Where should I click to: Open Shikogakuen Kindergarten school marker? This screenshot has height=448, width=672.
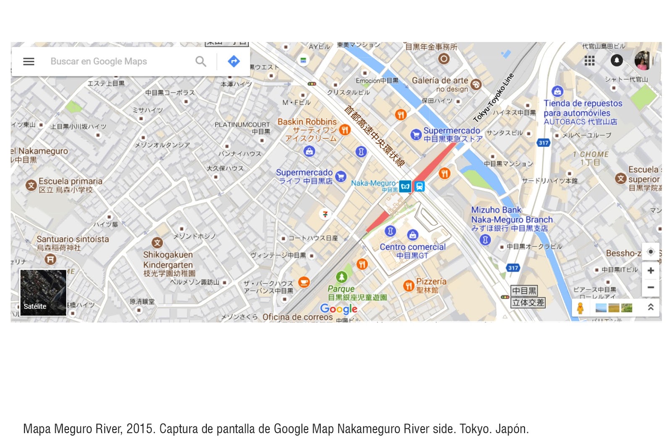point(157,242)
